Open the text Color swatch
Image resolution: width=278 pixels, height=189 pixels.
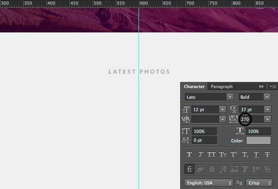[x=259, y=140]
